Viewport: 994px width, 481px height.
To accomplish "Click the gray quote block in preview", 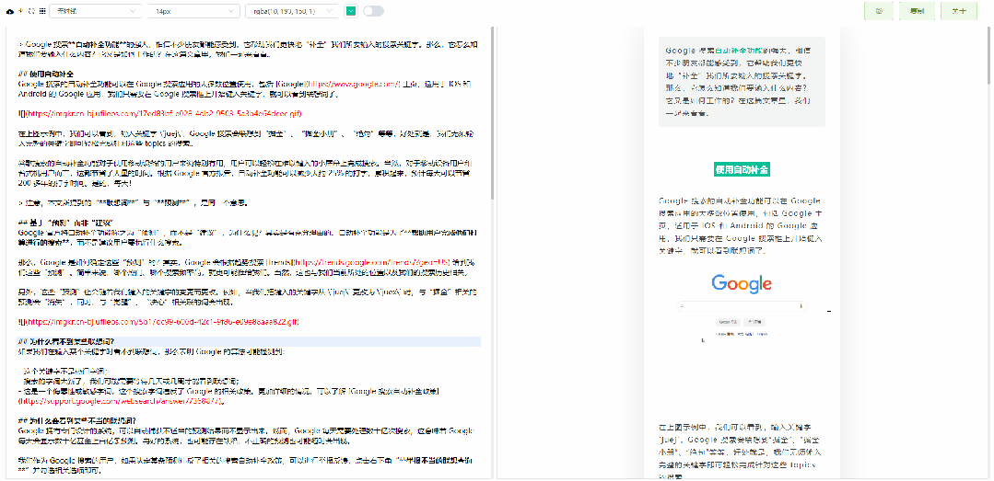I will click(742, 81).
